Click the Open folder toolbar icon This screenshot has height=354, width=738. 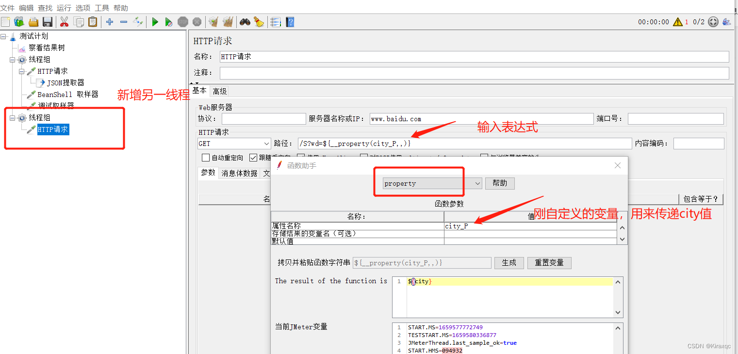click(33, 22)
